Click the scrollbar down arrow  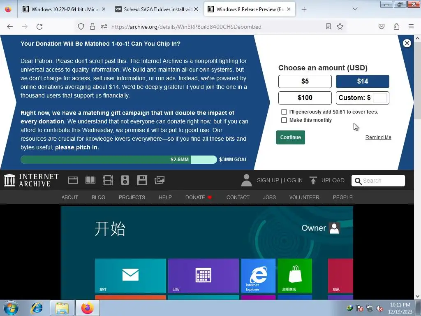coord(418,296)
